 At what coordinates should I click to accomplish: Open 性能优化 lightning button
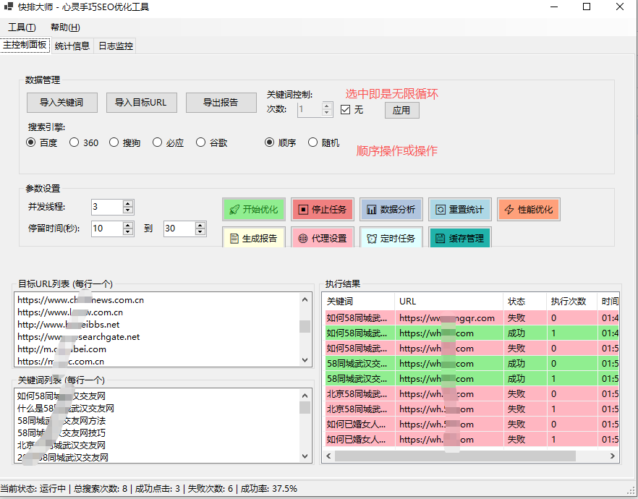point(528,210)
